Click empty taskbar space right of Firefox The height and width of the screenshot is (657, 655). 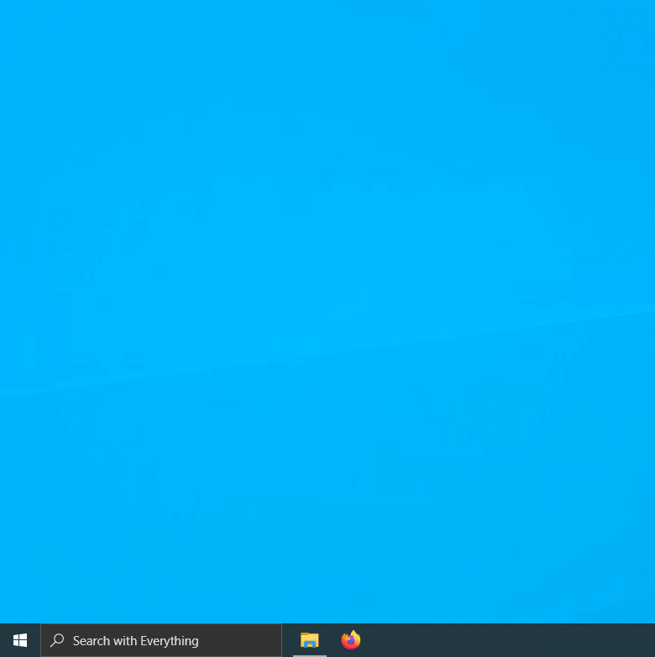[504, 640]
